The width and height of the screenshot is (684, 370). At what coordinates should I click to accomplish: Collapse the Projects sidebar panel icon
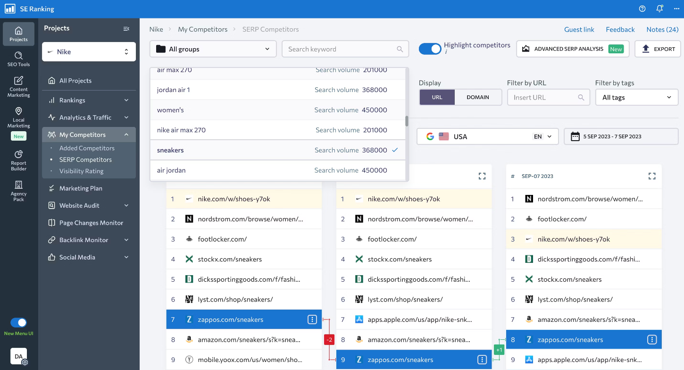click(126, 28)
